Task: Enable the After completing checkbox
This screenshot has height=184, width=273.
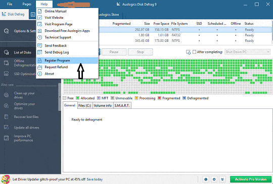Action: click(x=194, y=52)
